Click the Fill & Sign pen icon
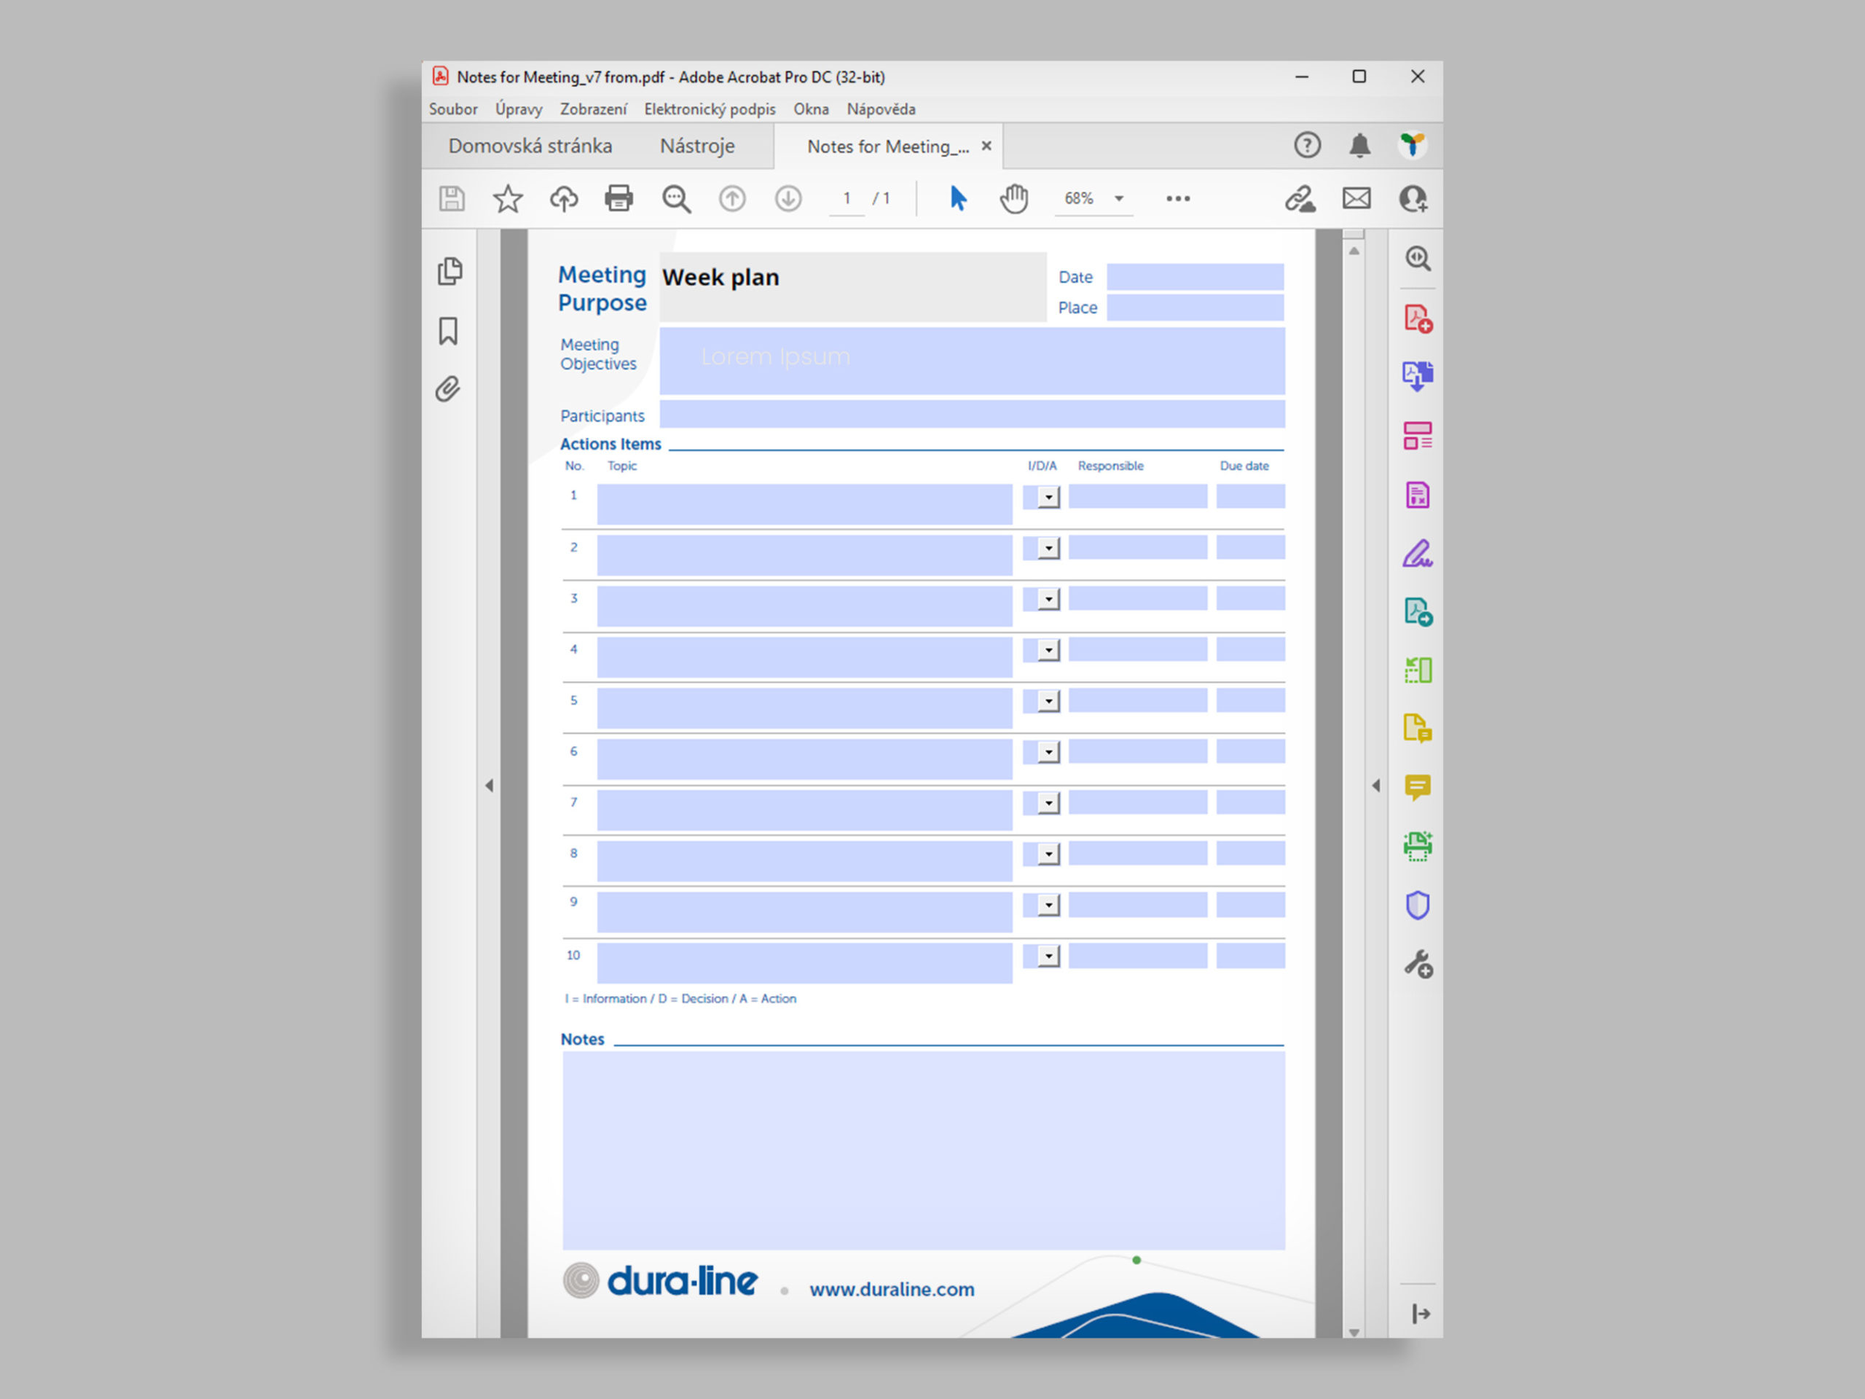Image resolution: width=1865 pixels, height=1399 pixels. pos(1417,554)
